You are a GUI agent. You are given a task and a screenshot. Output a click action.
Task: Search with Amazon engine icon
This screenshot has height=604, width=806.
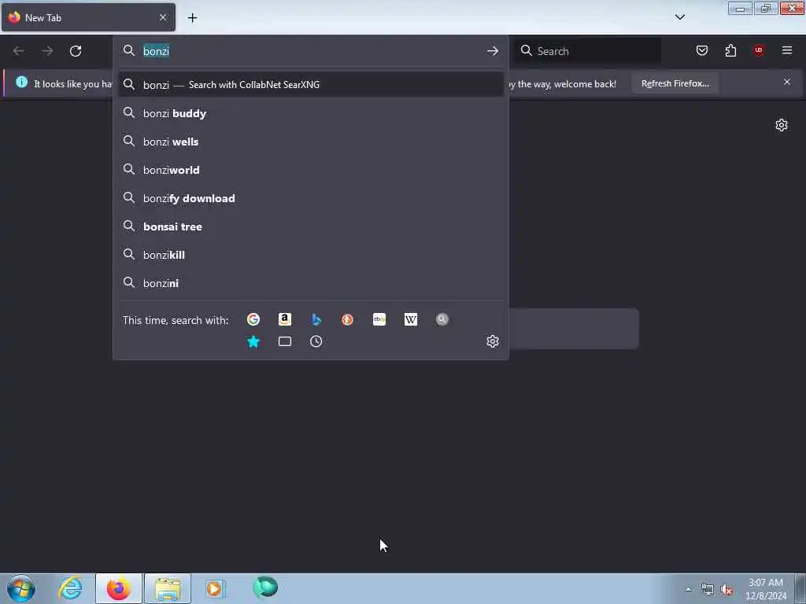[285, 319]
